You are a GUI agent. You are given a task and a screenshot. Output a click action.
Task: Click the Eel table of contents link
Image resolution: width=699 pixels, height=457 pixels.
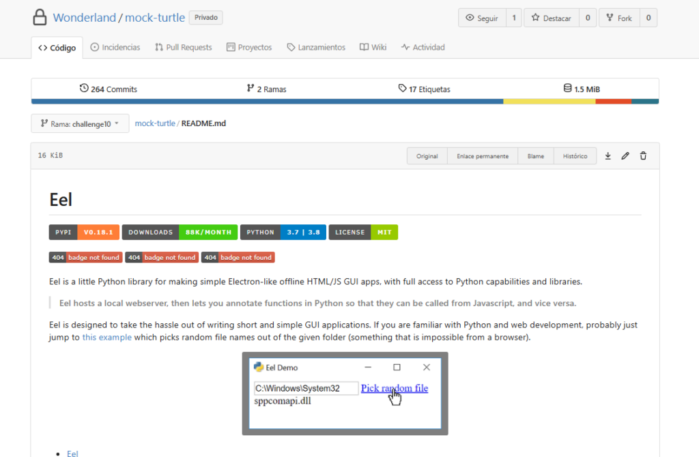[x=72, y=454]
